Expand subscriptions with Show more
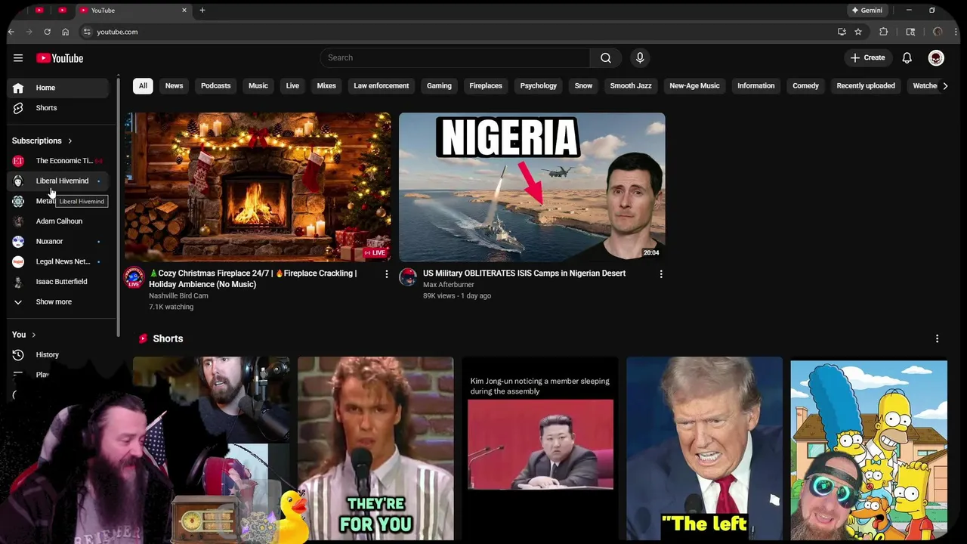 pyautogui.click(x=59, y=302)
